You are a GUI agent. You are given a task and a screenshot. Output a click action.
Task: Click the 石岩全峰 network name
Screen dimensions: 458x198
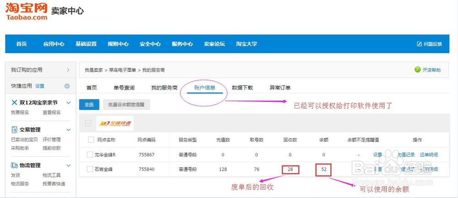(104, 169)
